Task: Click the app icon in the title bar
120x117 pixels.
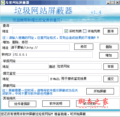Action: 3,3
